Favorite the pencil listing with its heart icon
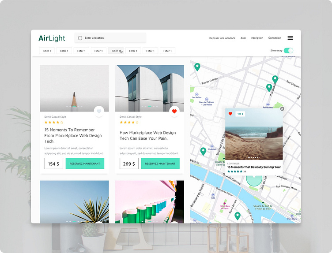This screenshot has width=332, height=253. coord(99,112)
